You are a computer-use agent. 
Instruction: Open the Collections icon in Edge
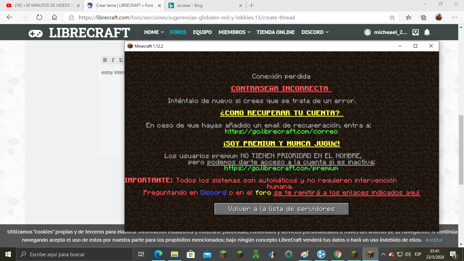[424, 17]
